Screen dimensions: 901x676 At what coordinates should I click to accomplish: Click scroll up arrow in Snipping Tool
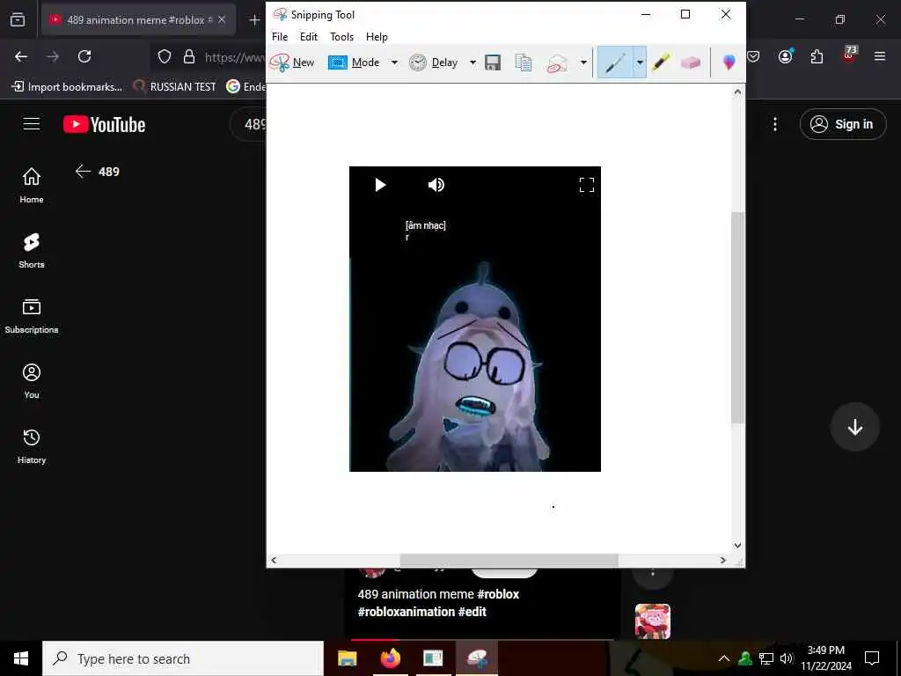pyautogui.click(x=737, y=92)
